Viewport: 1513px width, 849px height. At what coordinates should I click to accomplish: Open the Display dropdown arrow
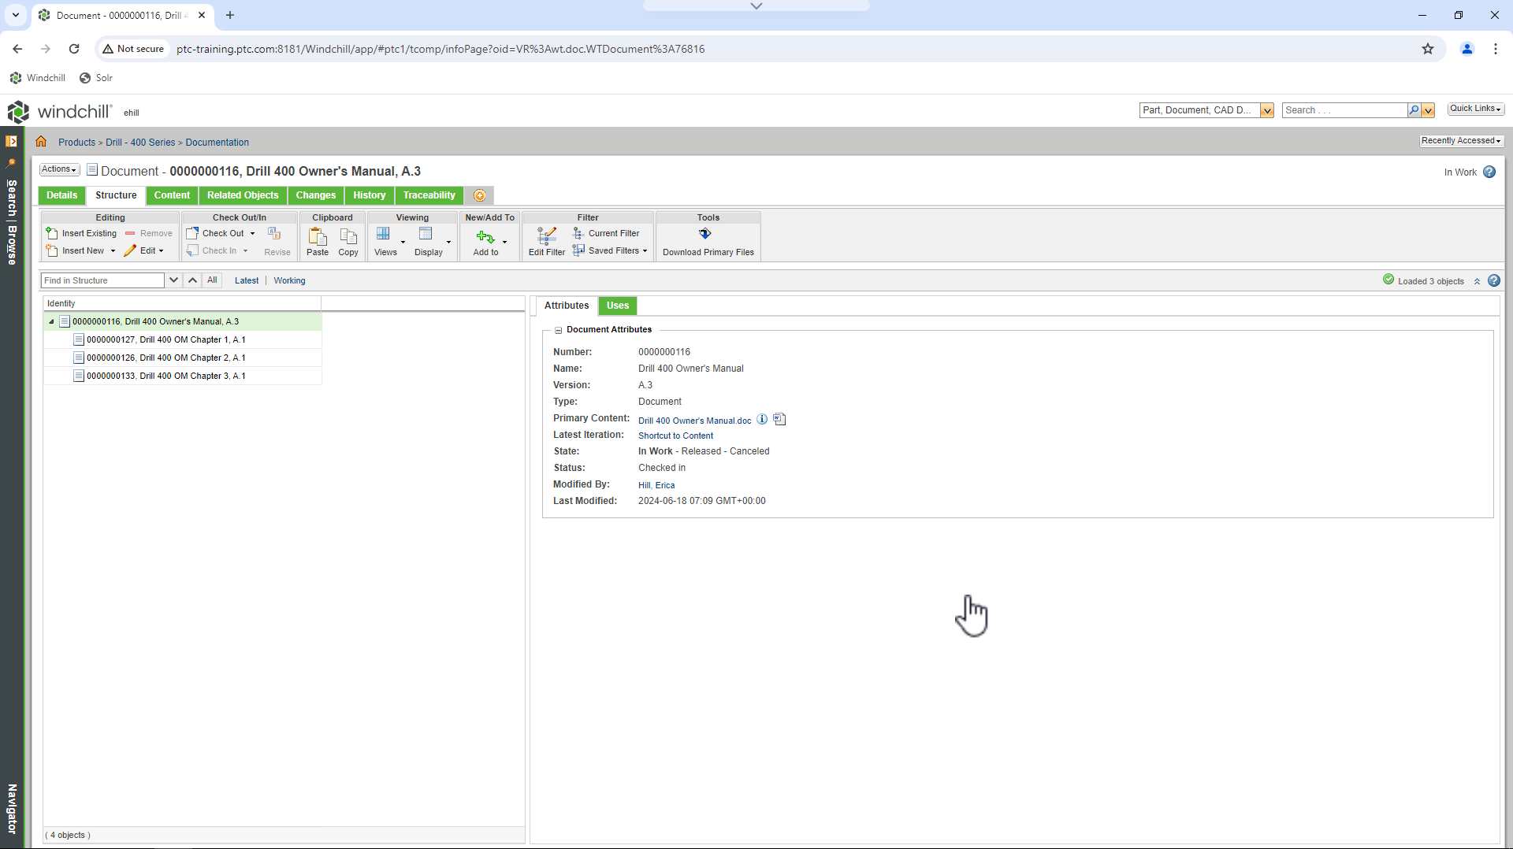(x=448, y=243)
